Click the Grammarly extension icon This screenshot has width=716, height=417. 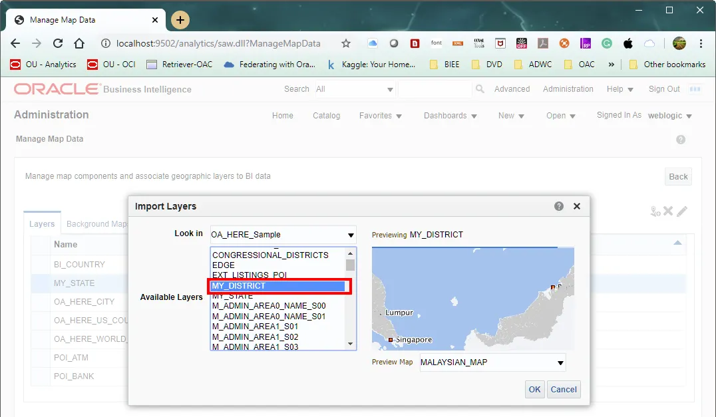tap(607, 43)
